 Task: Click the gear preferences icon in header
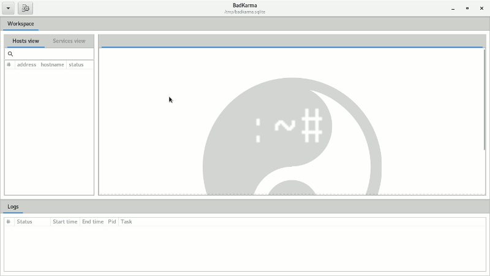25,9
